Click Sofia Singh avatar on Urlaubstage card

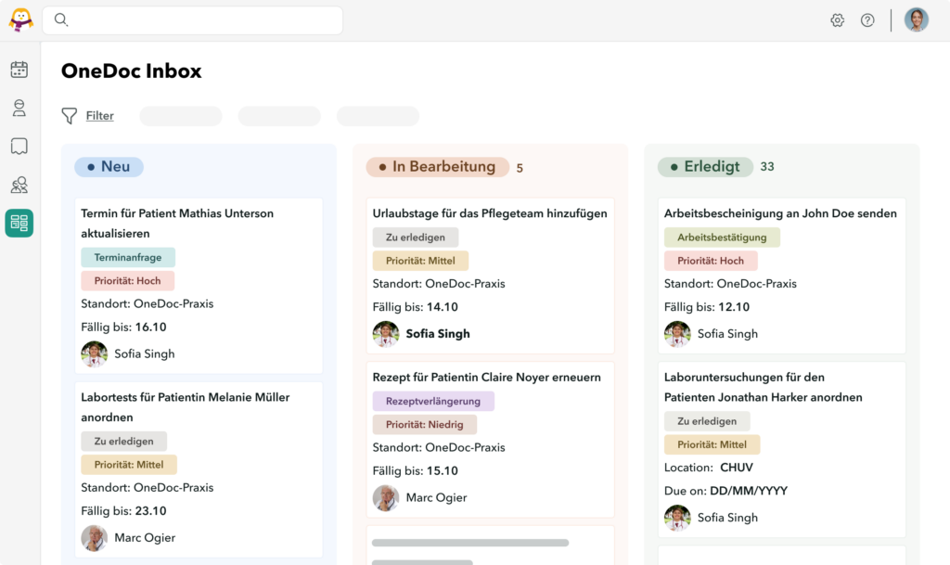pyautogui.click(x=385, y=334)
